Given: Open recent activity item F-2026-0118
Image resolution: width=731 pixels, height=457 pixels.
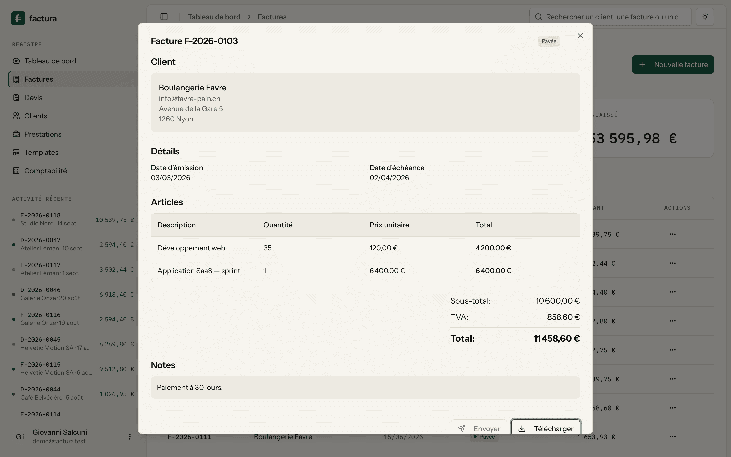Looking at the screenshot, I should (73, 219).
